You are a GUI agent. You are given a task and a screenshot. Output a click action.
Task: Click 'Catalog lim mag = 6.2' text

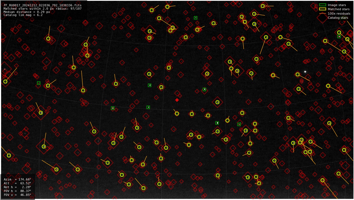[x=23, y=15]
